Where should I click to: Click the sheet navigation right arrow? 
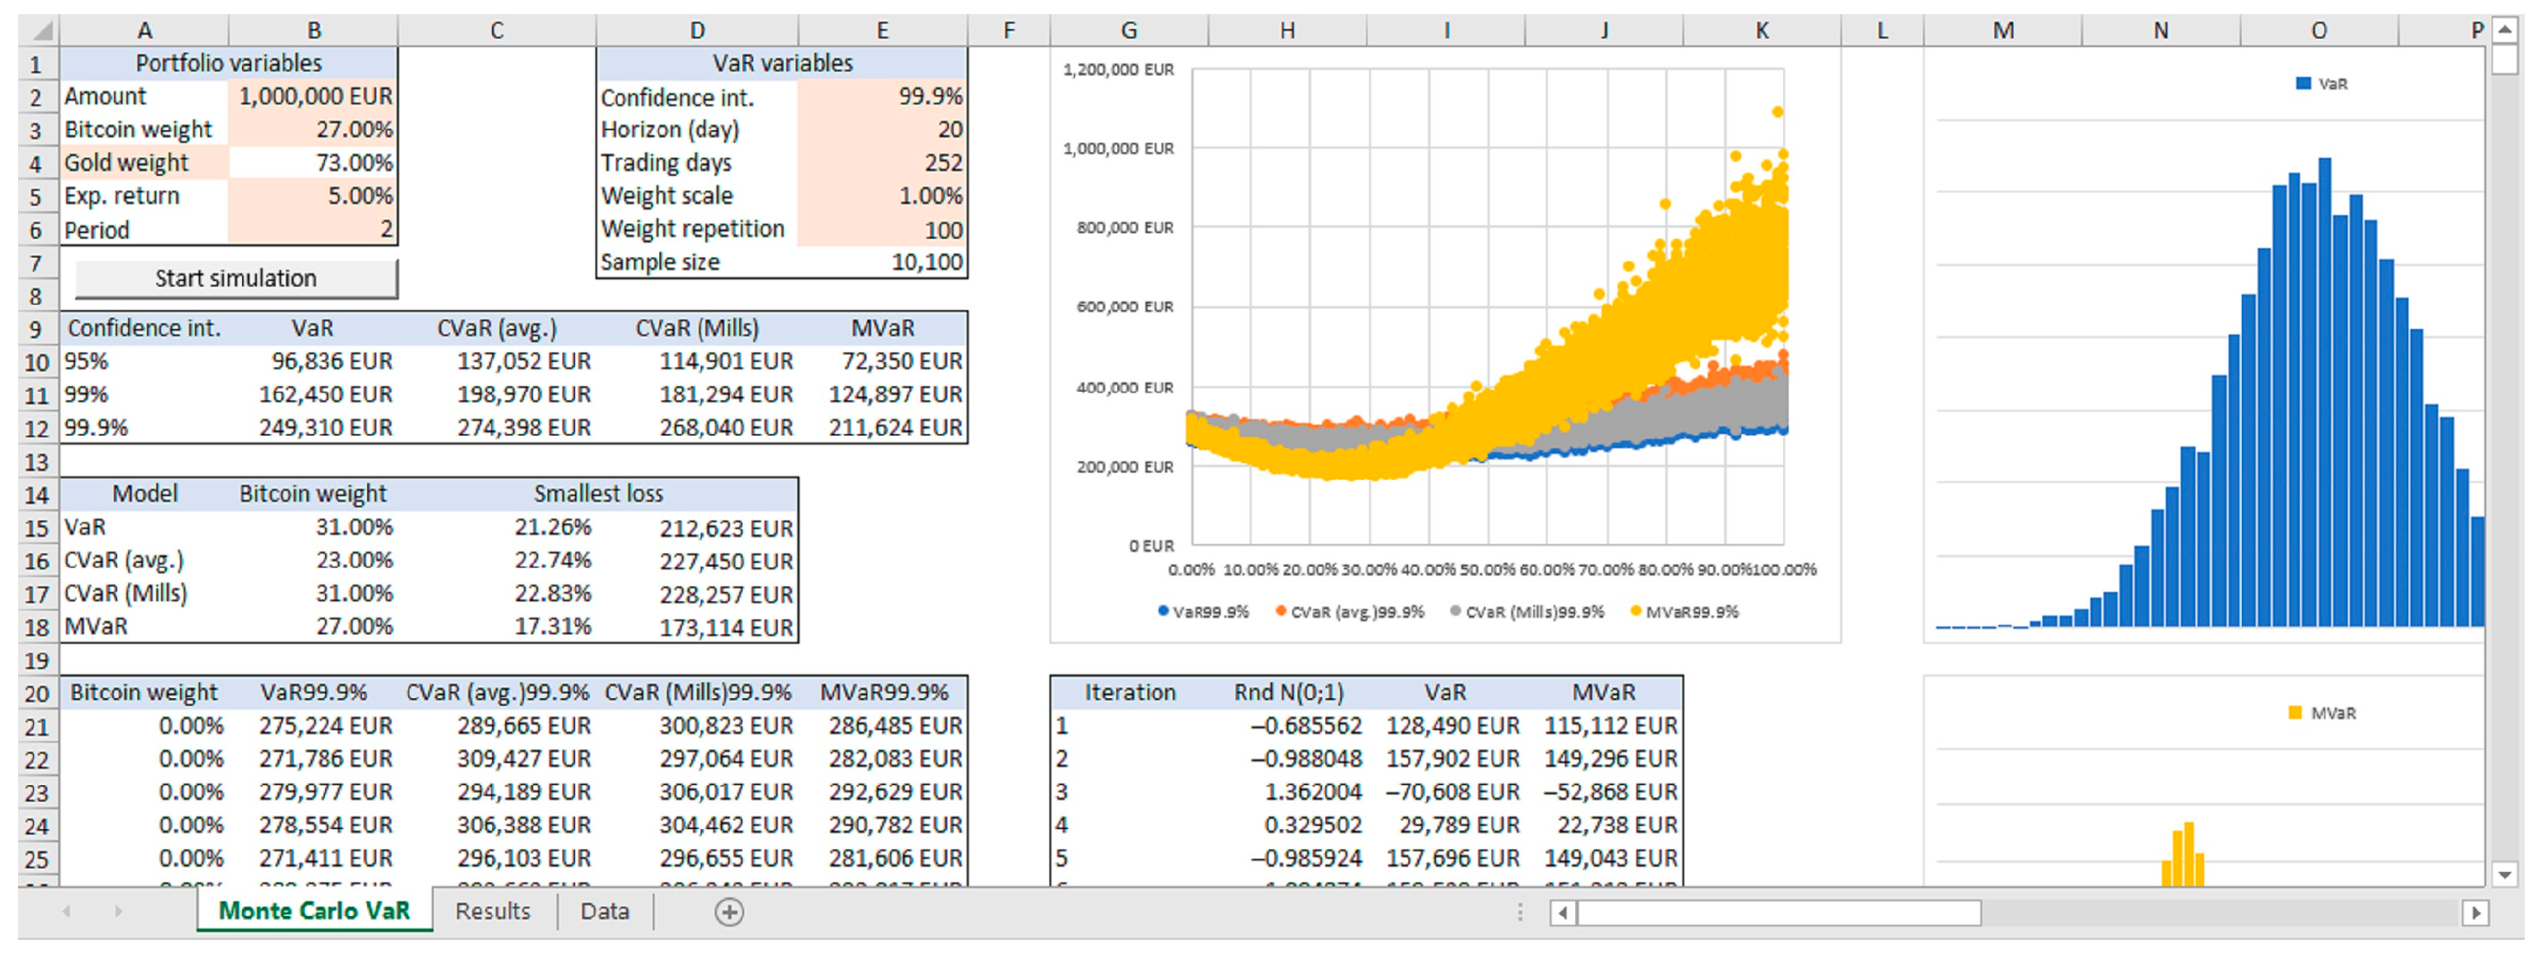117,911
